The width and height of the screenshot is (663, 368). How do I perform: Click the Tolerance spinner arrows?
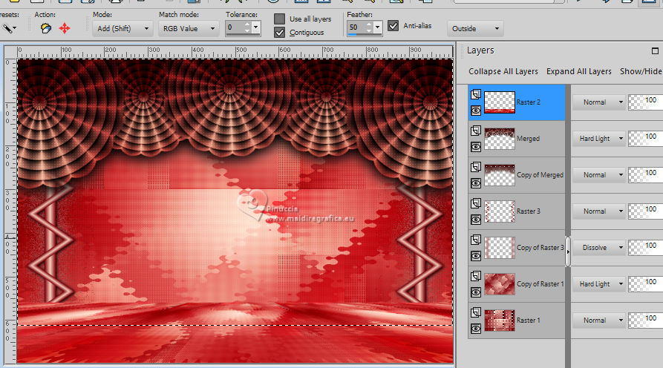247,28
